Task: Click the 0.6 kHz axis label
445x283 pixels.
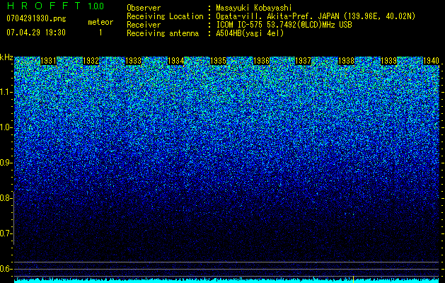Action: (x=6, y=269)
